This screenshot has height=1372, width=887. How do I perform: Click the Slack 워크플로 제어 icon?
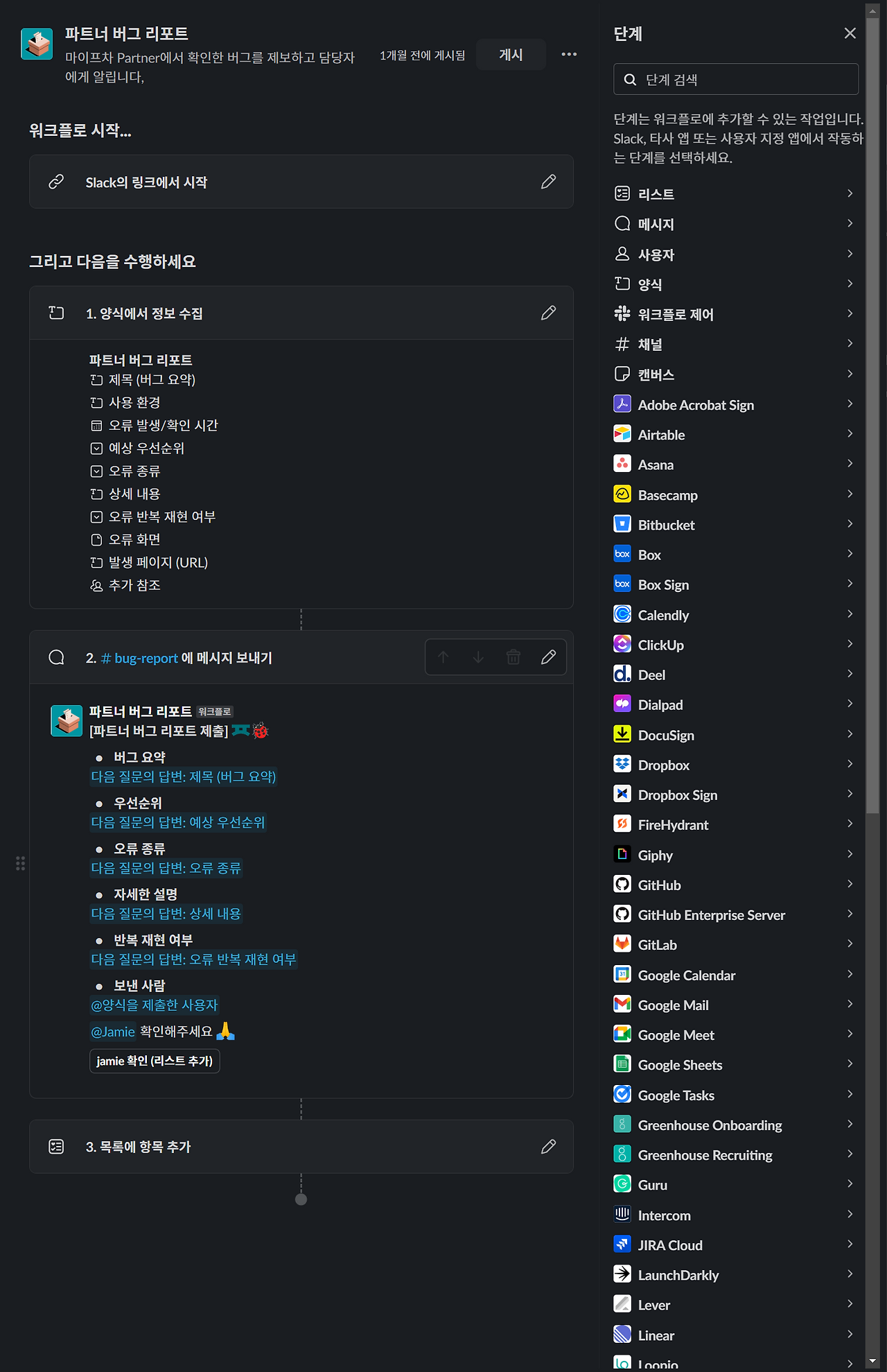click(622, 313)
